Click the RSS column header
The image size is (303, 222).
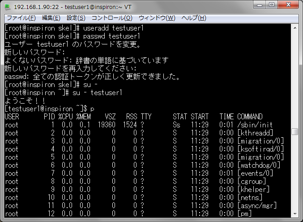[x=132, y=117]
